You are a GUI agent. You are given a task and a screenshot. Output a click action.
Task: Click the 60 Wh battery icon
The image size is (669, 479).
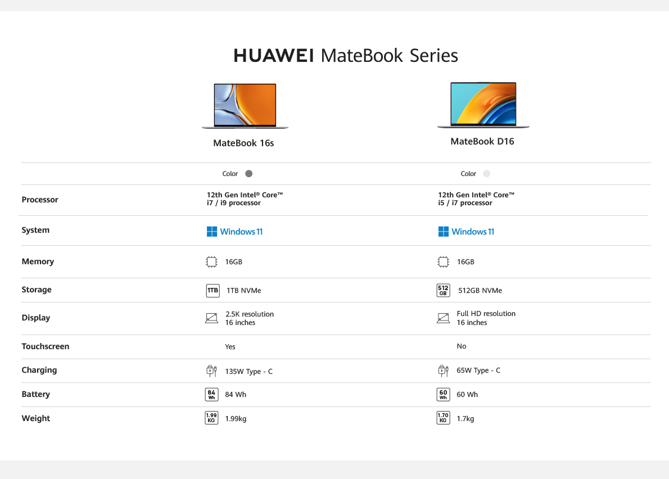pos(443,395)
